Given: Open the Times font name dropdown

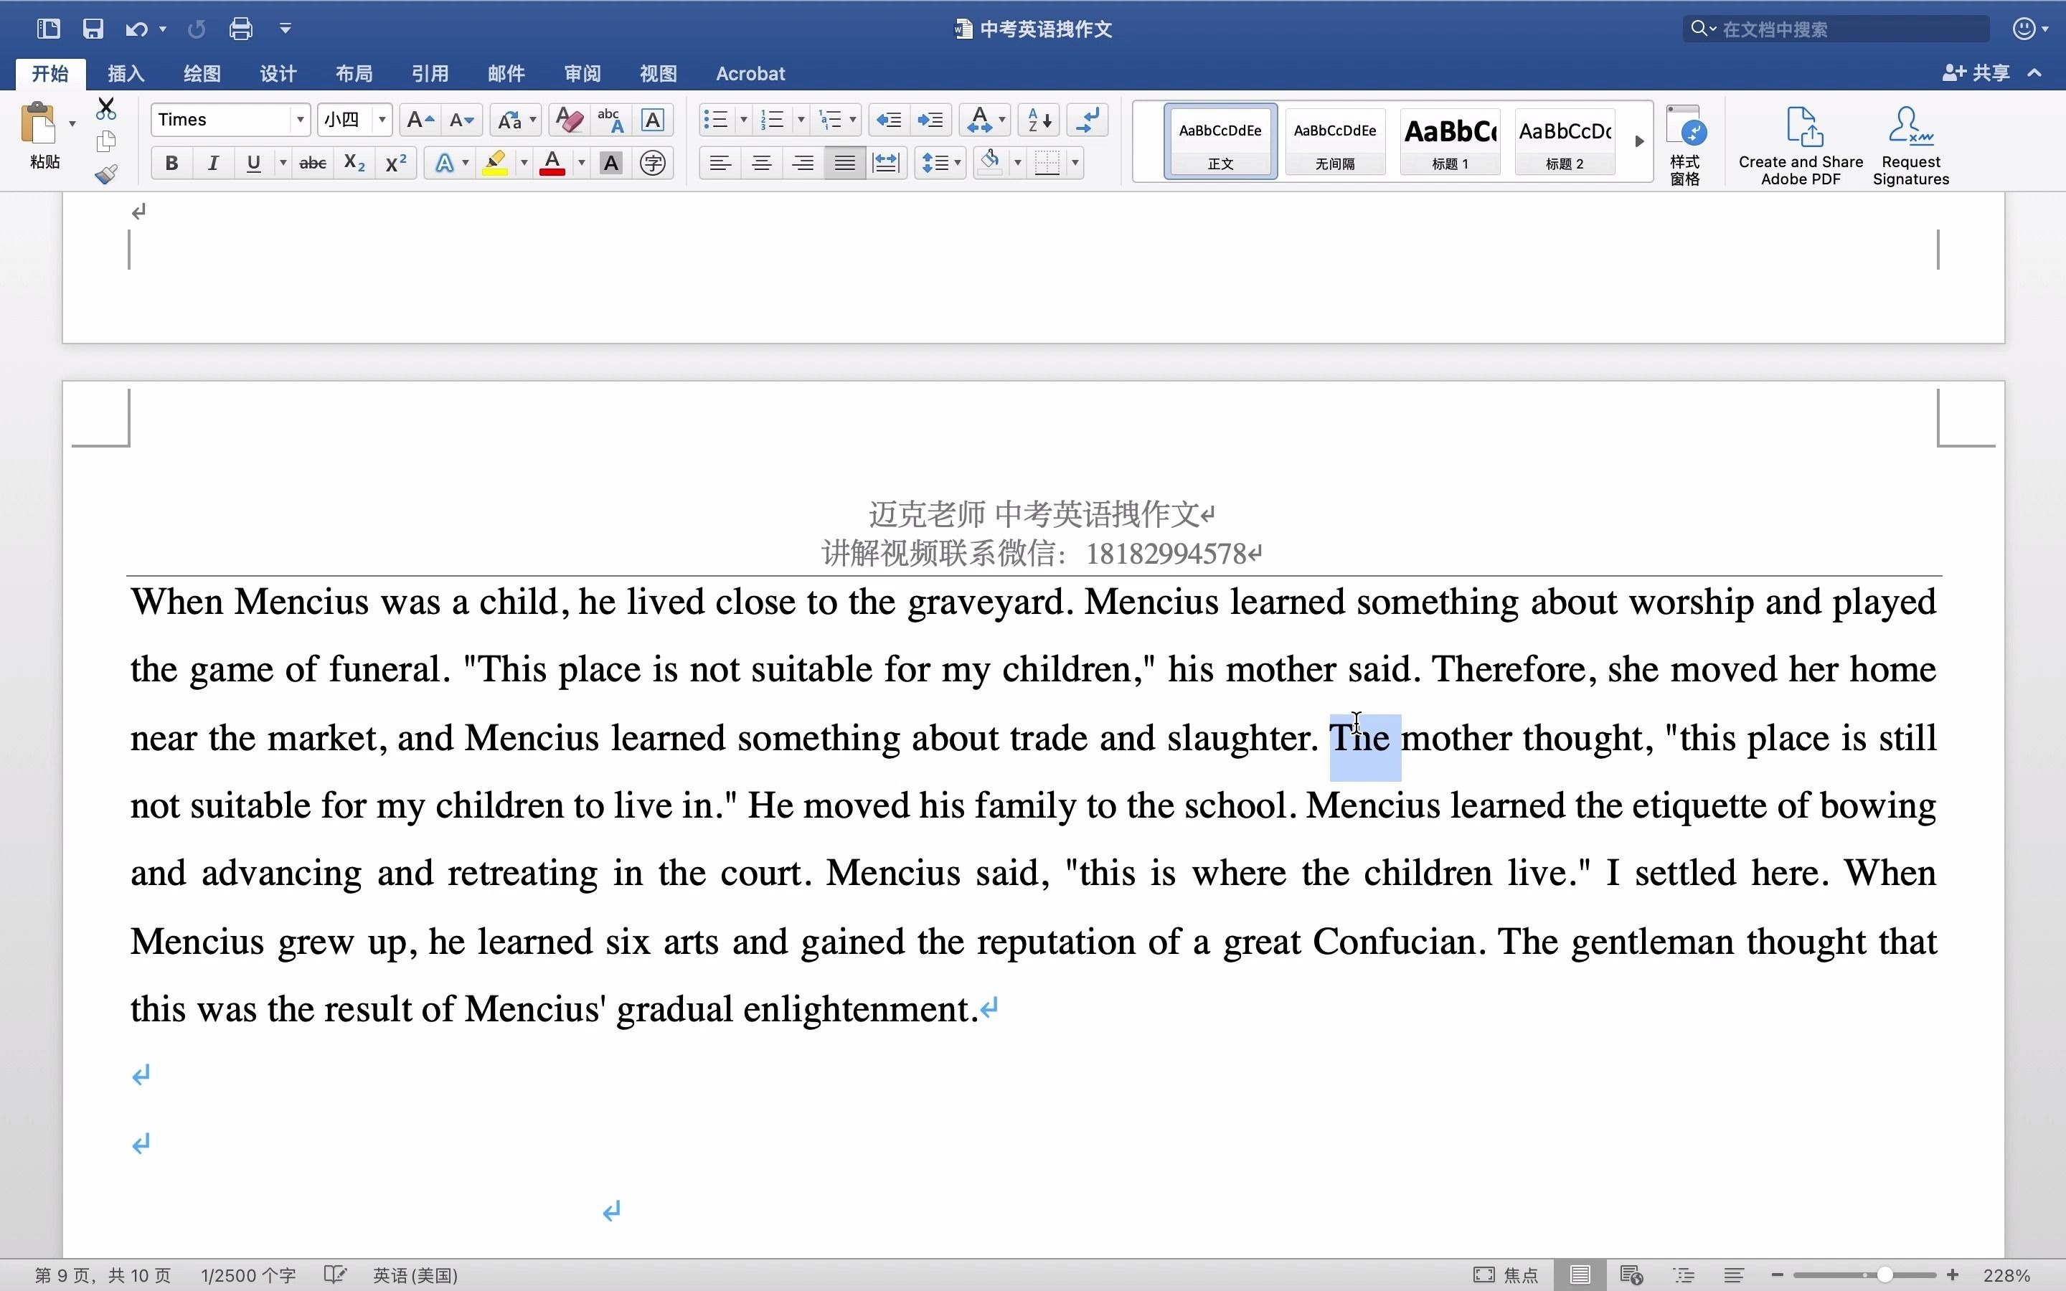Looking at the screenshot, I should 300,120.
